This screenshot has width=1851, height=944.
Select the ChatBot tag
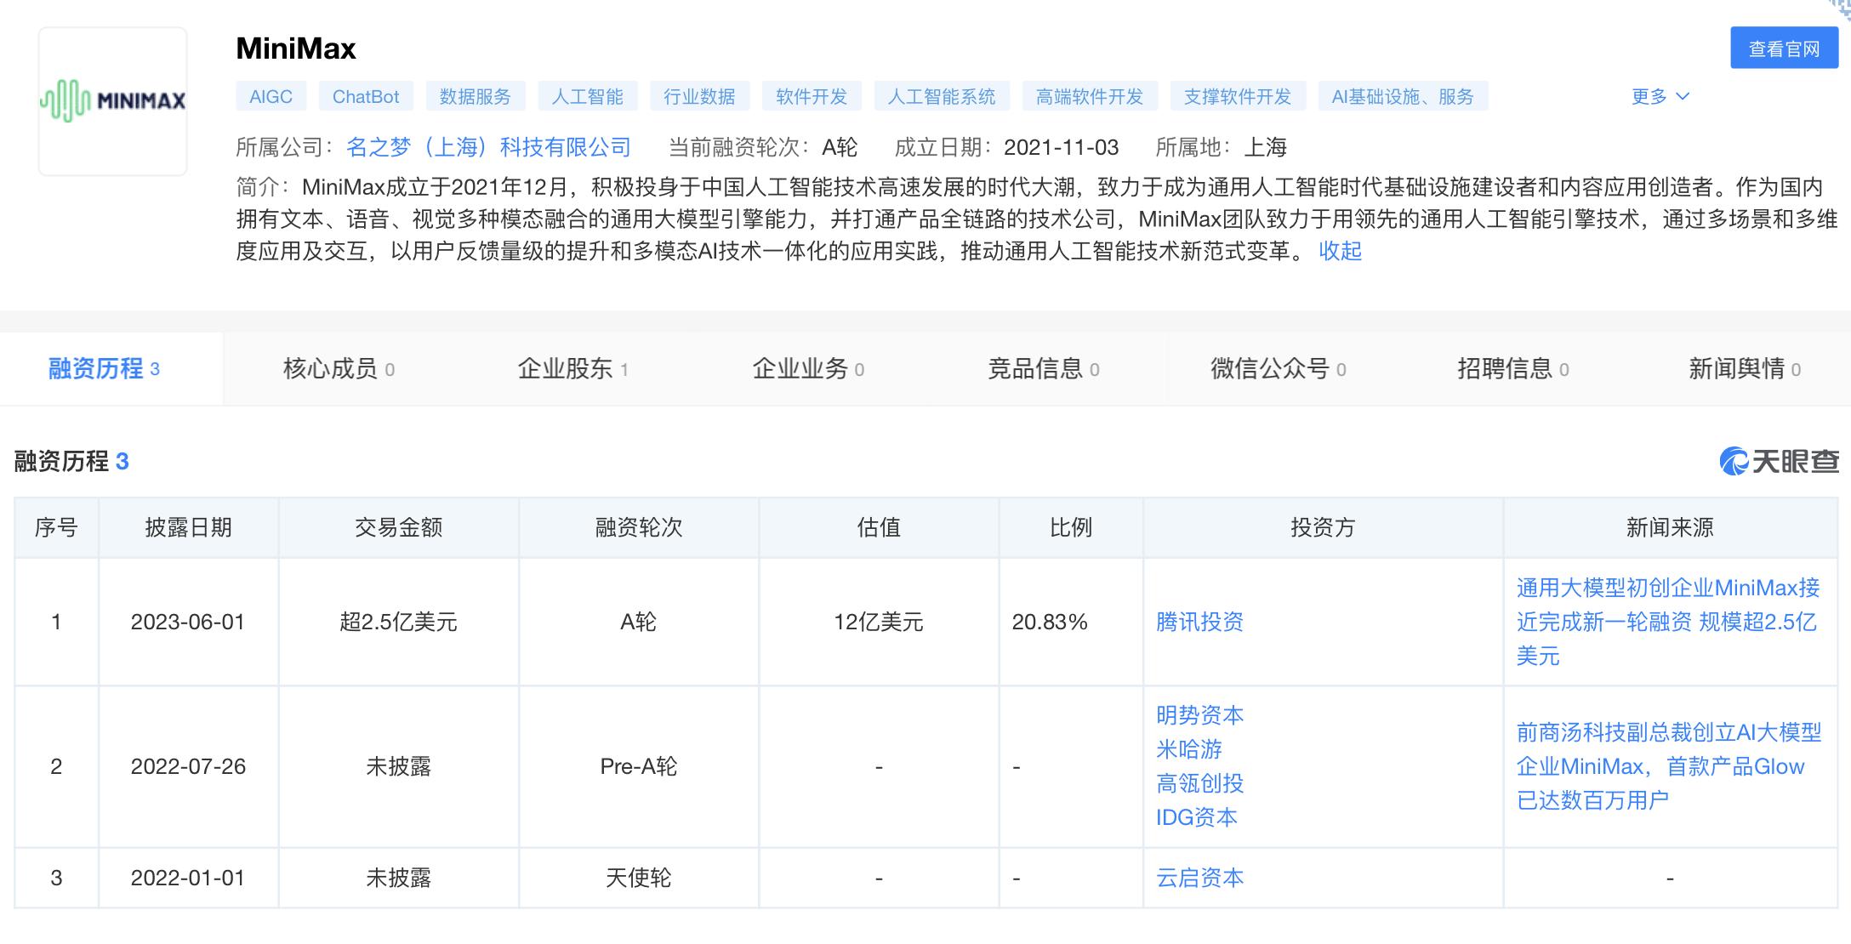[366, 96]
